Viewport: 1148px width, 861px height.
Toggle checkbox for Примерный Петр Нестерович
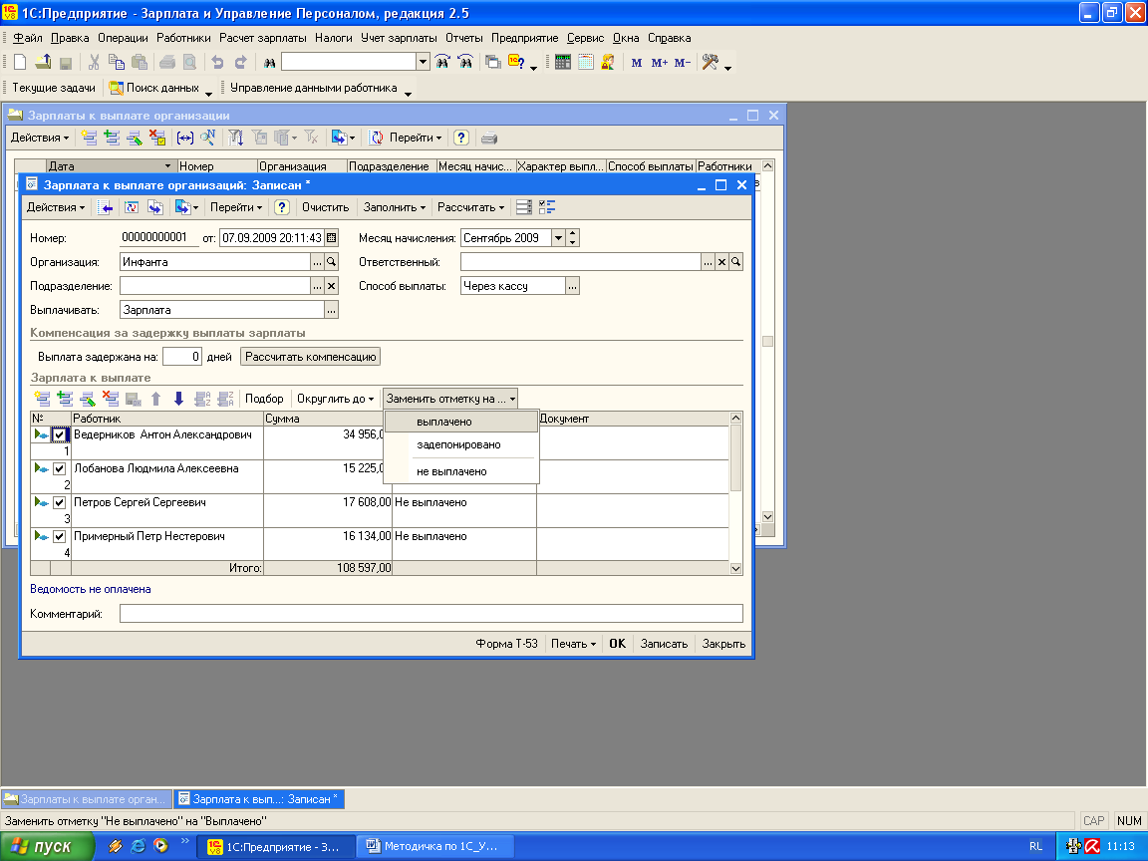pos(59,537)
